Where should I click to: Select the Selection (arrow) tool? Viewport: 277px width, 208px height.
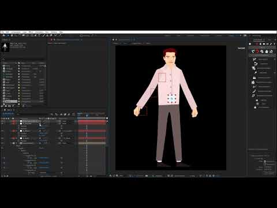click(x=8, y=35)
